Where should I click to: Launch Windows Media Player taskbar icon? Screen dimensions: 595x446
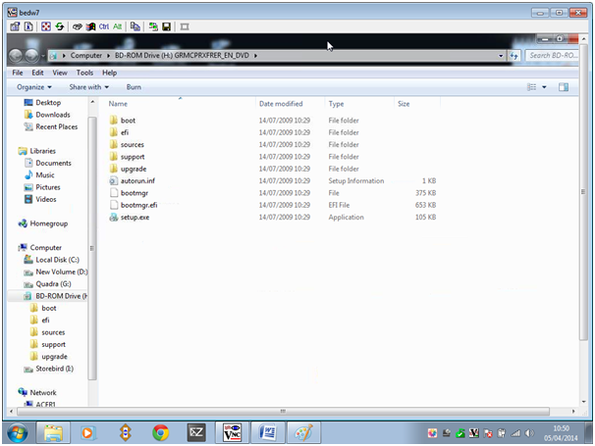[88, 431]
